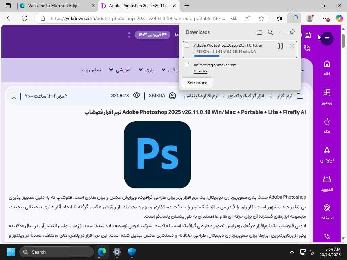Pin the Downloads panel
Screen dimensions: 347x260
pyautogui.click(x=292, y=32)
